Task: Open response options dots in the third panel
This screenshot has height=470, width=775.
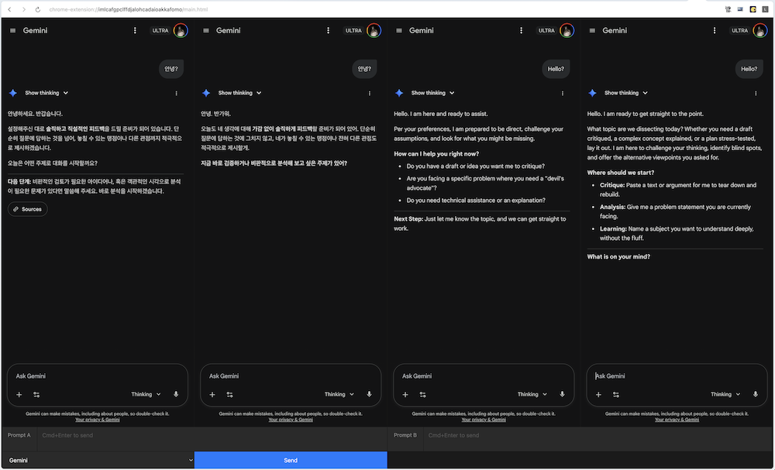Action: (563, 93)
